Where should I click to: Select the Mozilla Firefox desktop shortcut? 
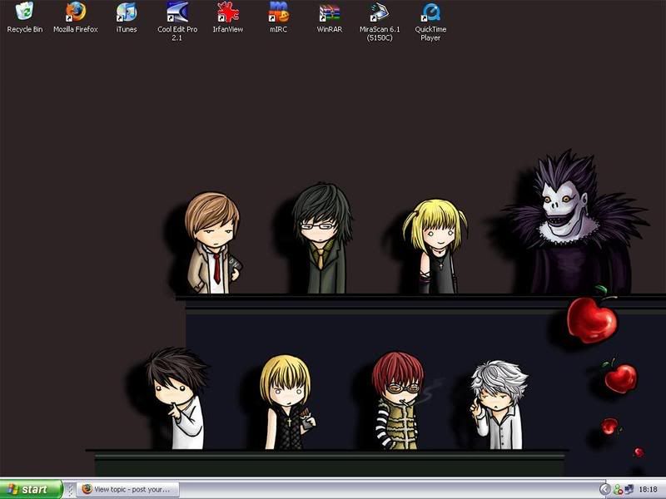[76, 17]
